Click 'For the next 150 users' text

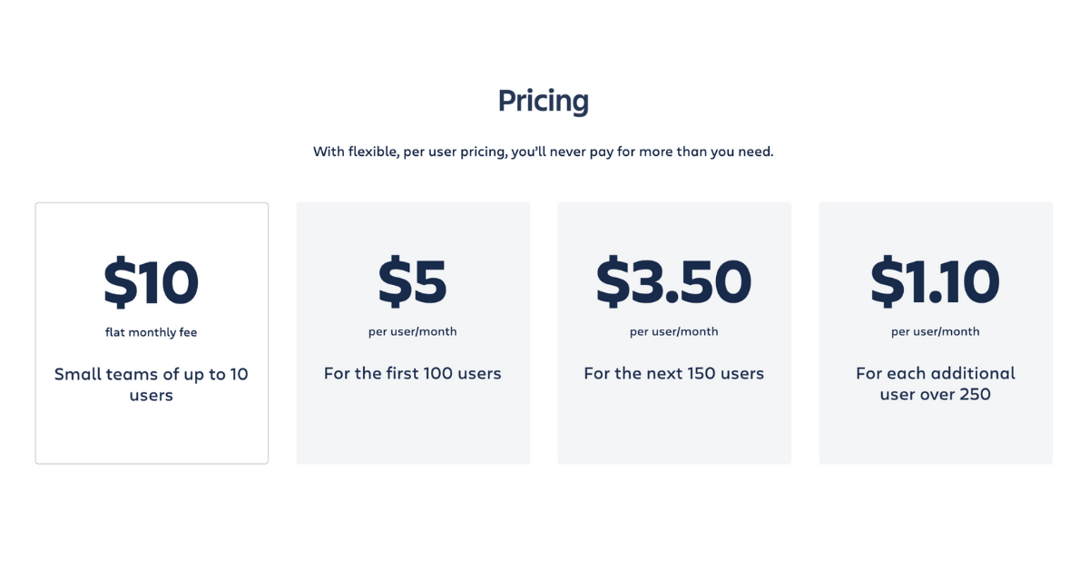[x=674, y=373]
